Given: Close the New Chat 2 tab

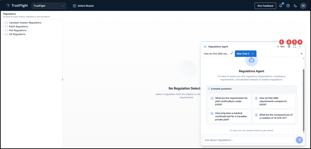Looking at the screenshot, I should [252, 53].
